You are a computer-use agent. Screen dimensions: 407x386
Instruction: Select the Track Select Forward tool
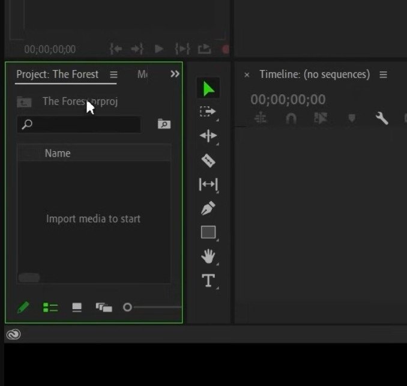click(x=208, y=112)
